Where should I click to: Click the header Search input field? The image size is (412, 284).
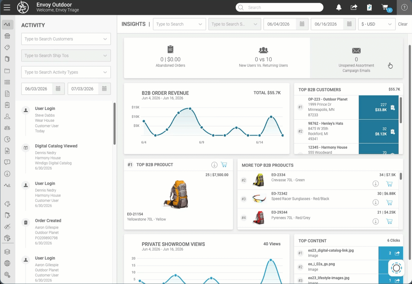pyautogui.click(x=280, y=7)
